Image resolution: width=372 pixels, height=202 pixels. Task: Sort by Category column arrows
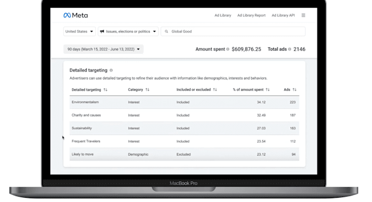click(147, 90)
